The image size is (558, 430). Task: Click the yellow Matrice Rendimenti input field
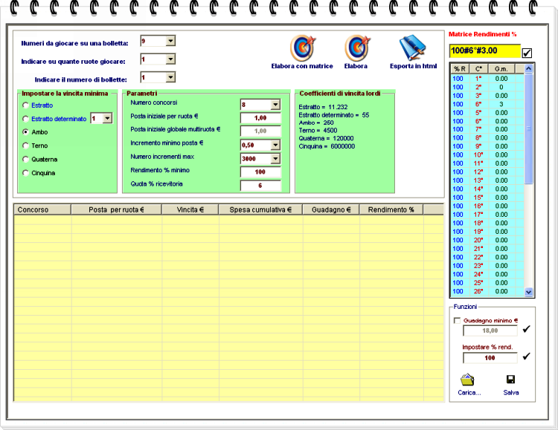click(484, 51)
